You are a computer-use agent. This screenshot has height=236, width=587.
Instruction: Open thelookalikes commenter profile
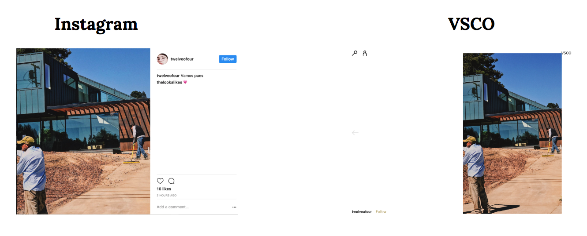point(169,82)
